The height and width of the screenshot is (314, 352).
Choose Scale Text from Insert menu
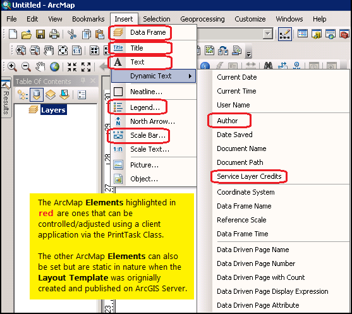[x=154, y=149]
